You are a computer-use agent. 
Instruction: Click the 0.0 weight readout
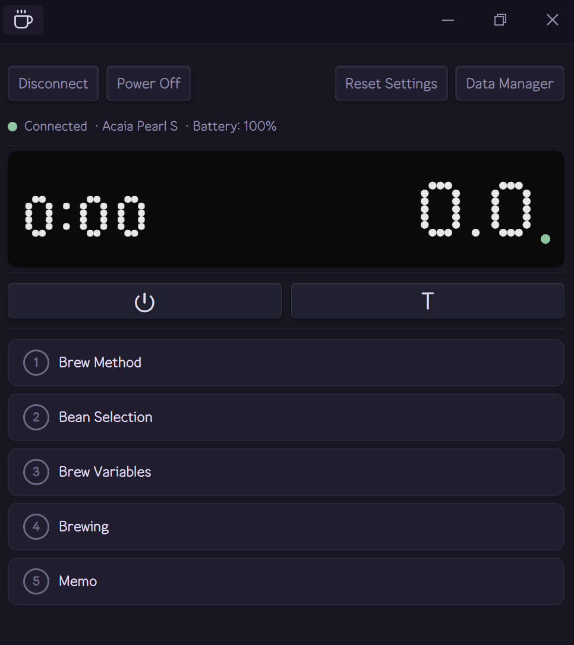coord(476,209)
